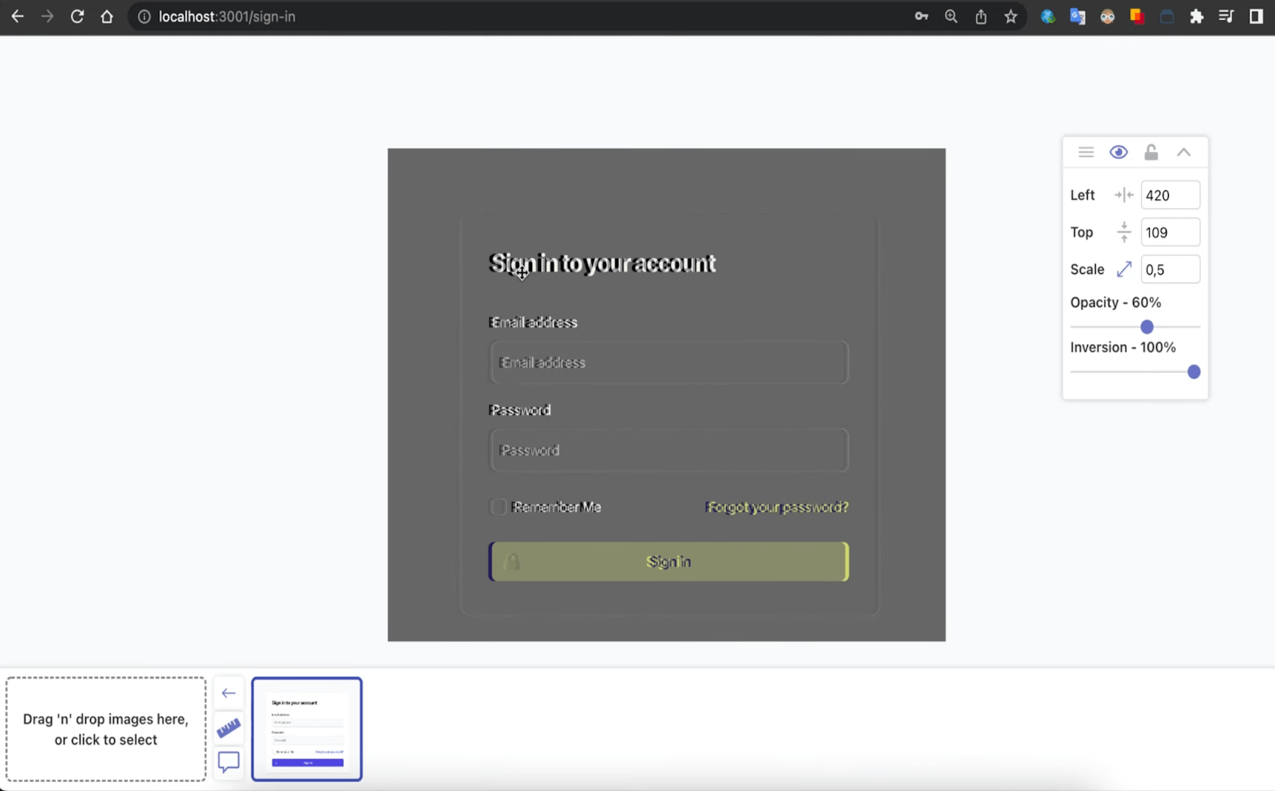This screenshot has height=791, width=1275.
Task: Click the Left position input field
Action: point(1169,195)
